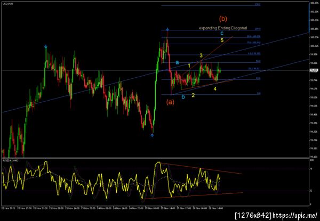Click the 0 level on the RSI scale
The width and height of the screenshot is (320, 221).
[310, 204]
